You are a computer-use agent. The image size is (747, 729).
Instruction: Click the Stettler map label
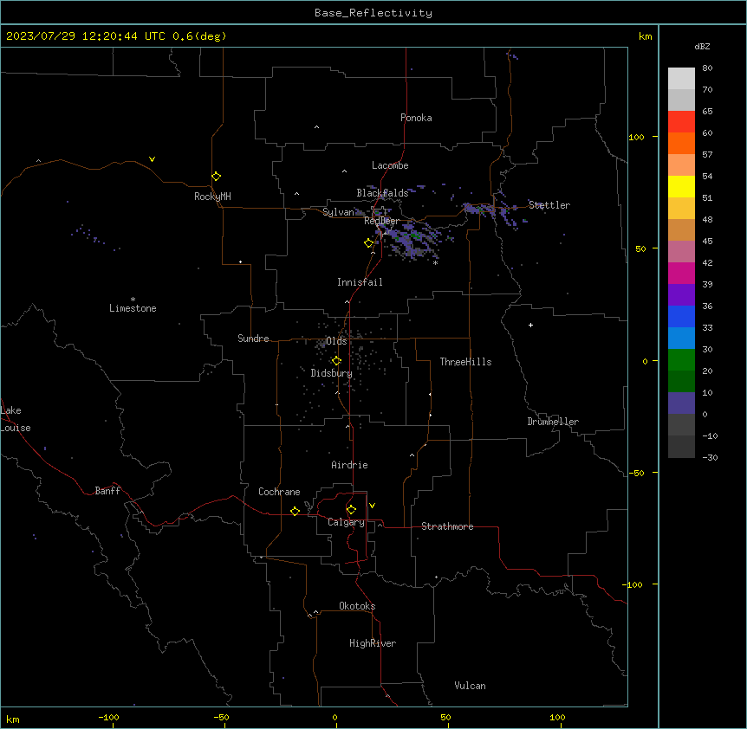pyautogui.click(x=549, y=205)
